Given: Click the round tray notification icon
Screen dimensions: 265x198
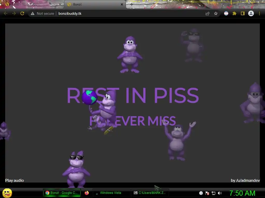Looking at the screenshot, I should tap(201, 193).
